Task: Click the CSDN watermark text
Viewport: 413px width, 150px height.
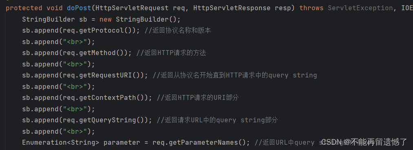Action: (x=364, y=142)
